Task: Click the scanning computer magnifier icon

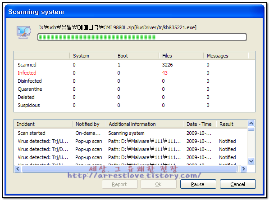Action: click(24, 32)
